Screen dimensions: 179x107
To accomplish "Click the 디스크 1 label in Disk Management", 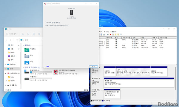I will tap(97, 78).
